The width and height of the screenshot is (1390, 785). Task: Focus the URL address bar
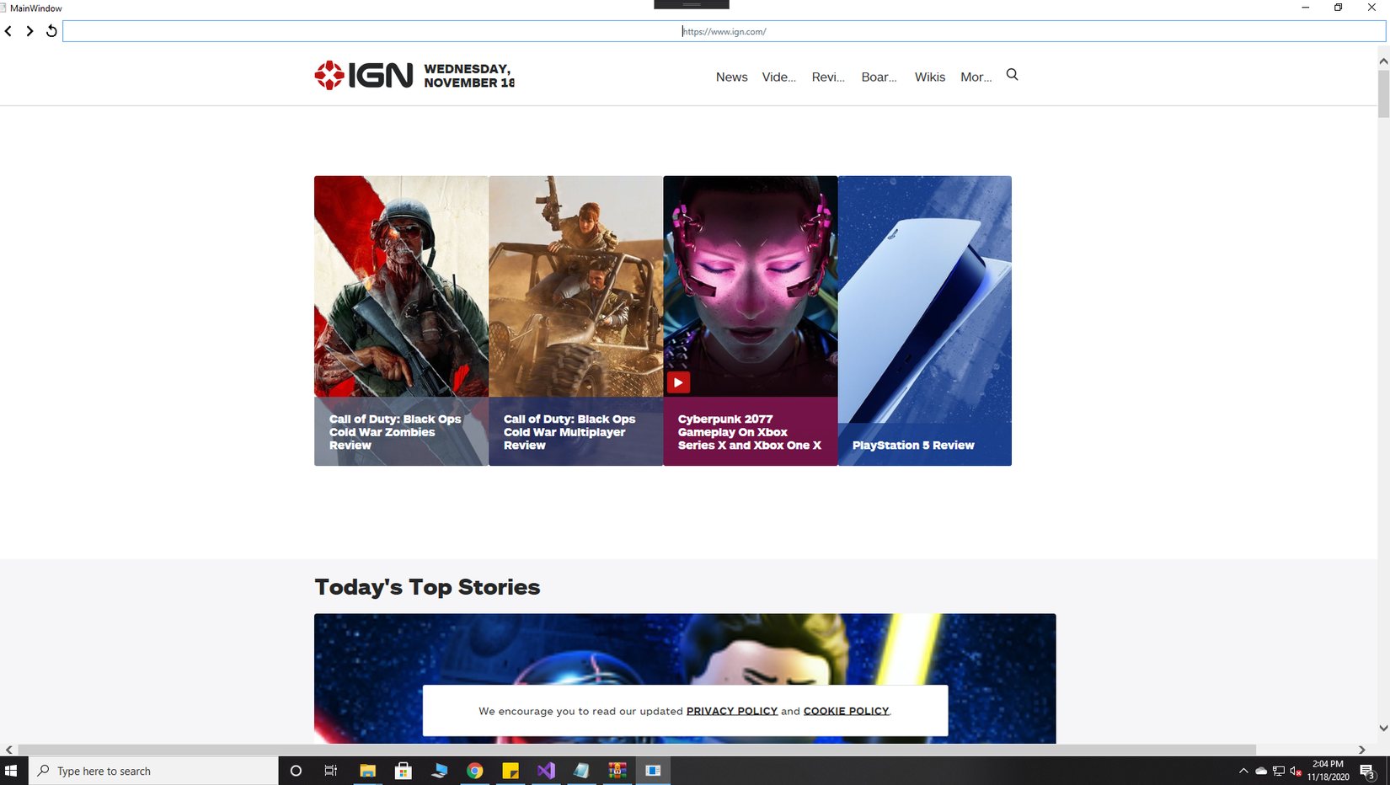coord(724,31)
